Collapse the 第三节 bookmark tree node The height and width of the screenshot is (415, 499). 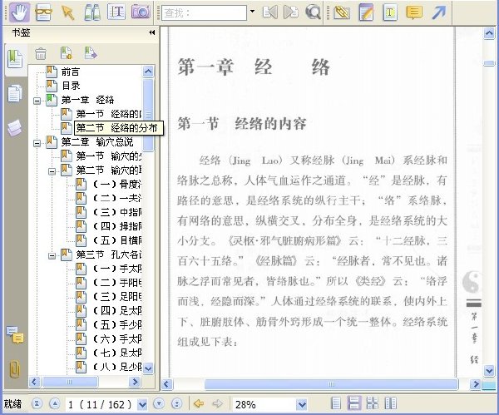52,254
